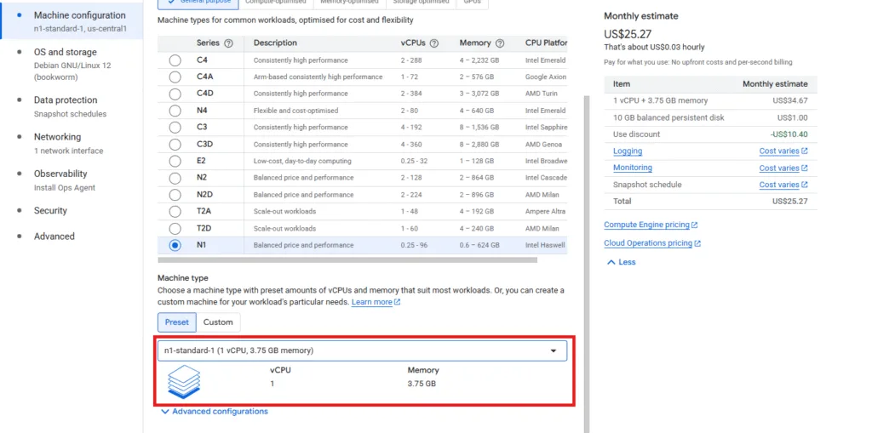872x433 pixels.
Task: Switch to the Custom machine type tab
Action: tap(218, 322)
